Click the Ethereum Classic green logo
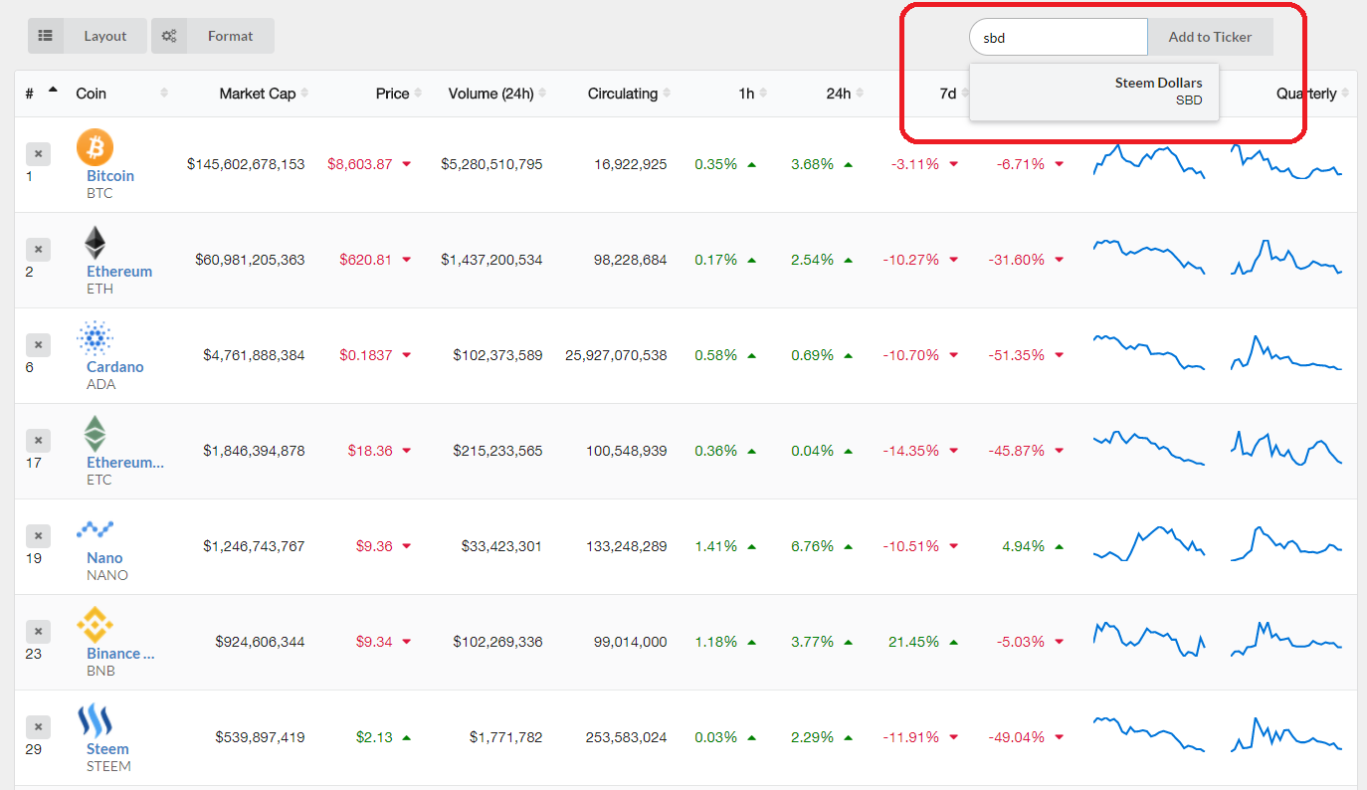The height and width of the screenshot is (790, 1367). (95, 434)
